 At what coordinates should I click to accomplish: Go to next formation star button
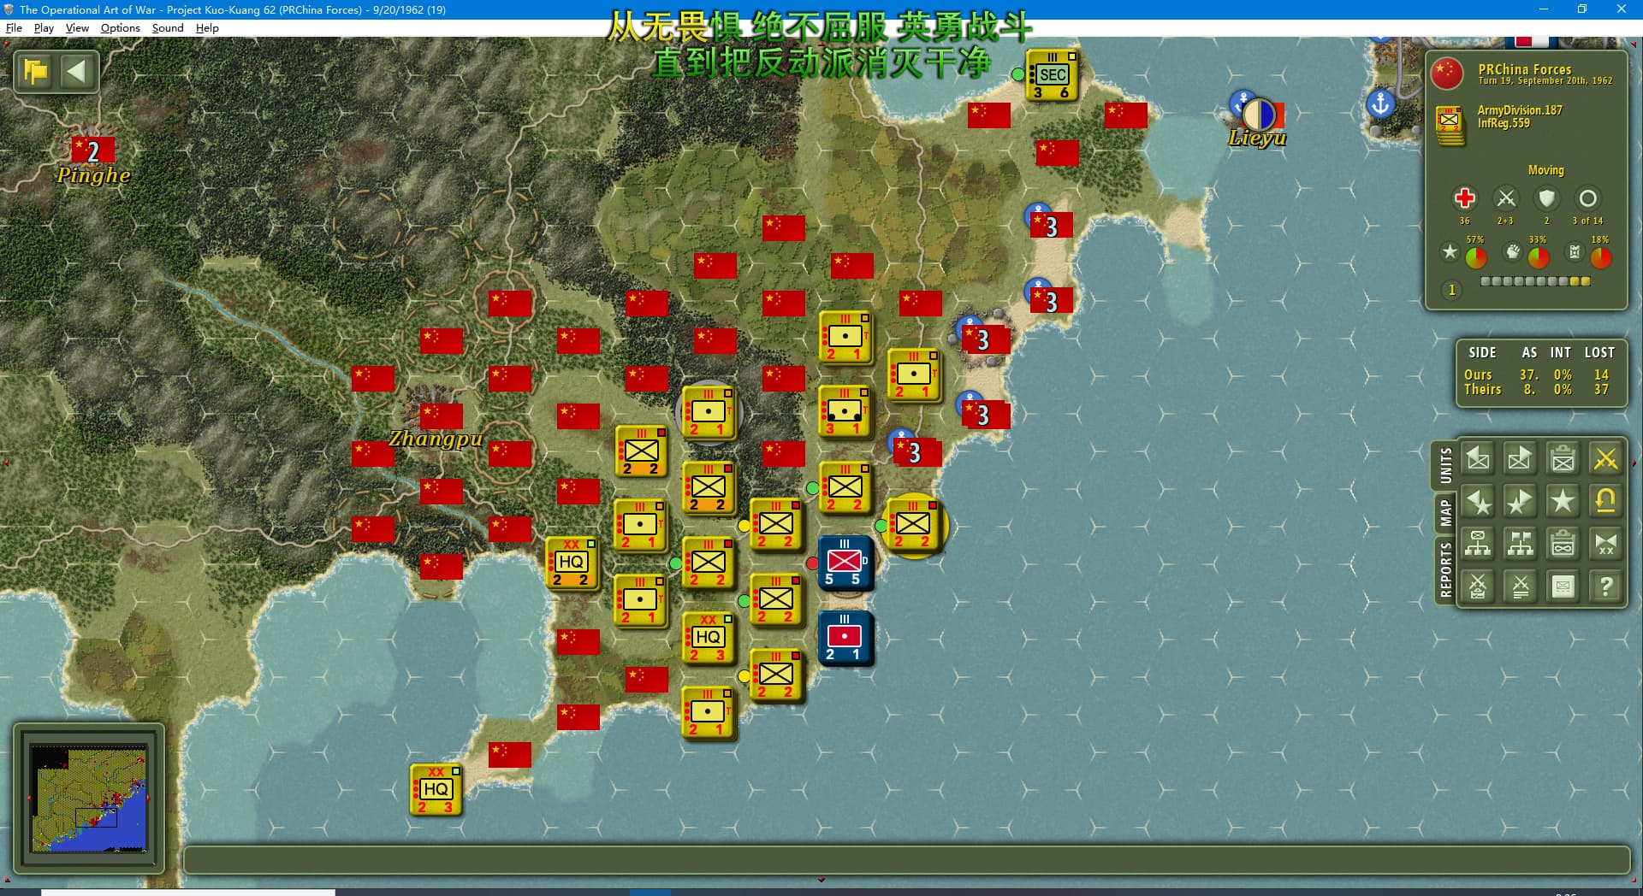point(1520,502)
